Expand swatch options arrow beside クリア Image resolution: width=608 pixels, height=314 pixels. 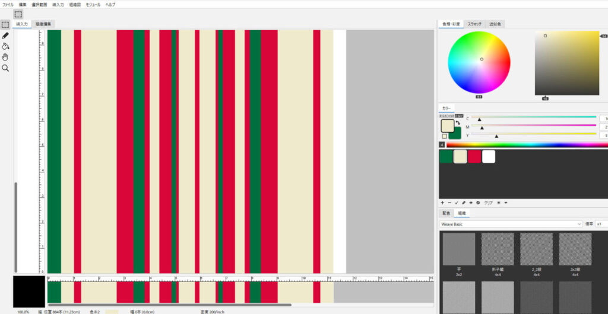(506, 203)
